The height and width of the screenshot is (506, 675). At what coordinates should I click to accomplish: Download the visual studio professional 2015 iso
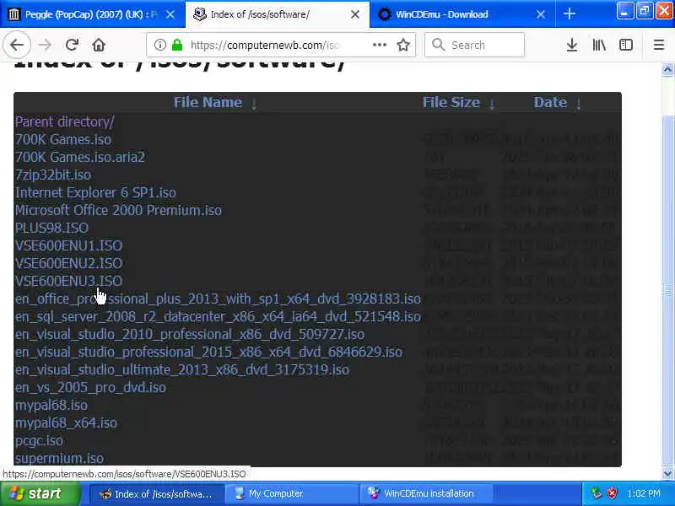click(208, 352)
